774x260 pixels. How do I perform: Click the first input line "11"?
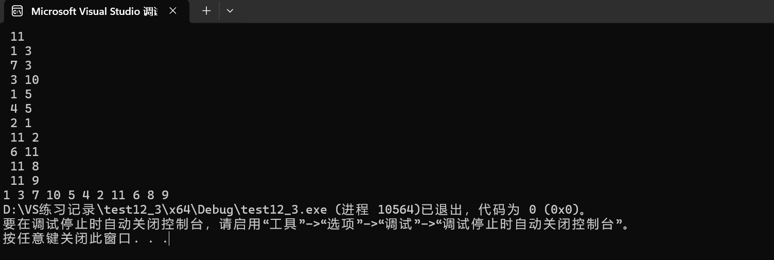coord(17,37)
